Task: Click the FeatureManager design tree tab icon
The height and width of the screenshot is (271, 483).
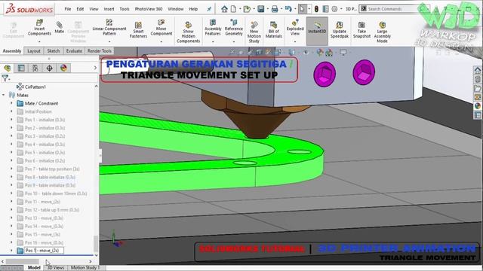Action: [8, 68]
